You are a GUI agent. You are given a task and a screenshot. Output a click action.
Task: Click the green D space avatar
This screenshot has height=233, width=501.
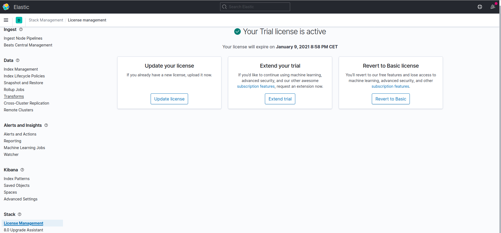click(x=19, y=20)
